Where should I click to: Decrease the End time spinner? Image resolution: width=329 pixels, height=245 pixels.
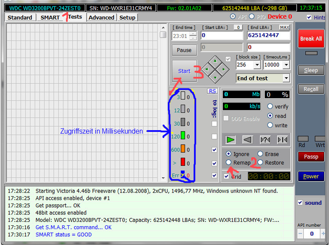pyautogui.click(x=193, y=38)
